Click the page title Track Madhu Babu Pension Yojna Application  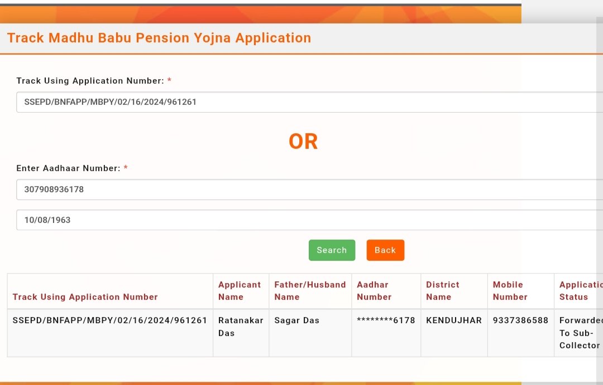tap(159, 38)
